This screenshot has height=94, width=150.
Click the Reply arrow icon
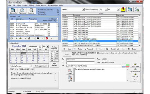(x=74, y=49)
